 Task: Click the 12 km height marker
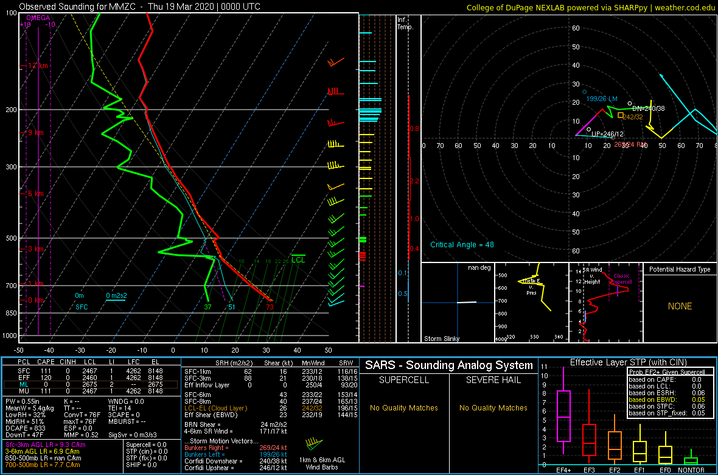pos(37,66)
